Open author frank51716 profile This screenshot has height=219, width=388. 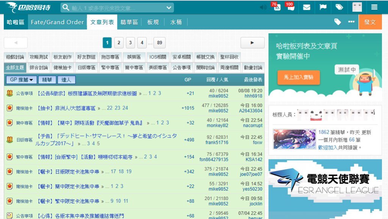[217, 142]
